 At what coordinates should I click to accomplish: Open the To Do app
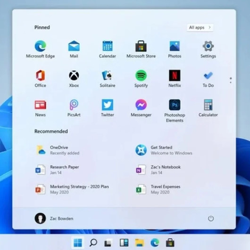(x=208, y=79)
